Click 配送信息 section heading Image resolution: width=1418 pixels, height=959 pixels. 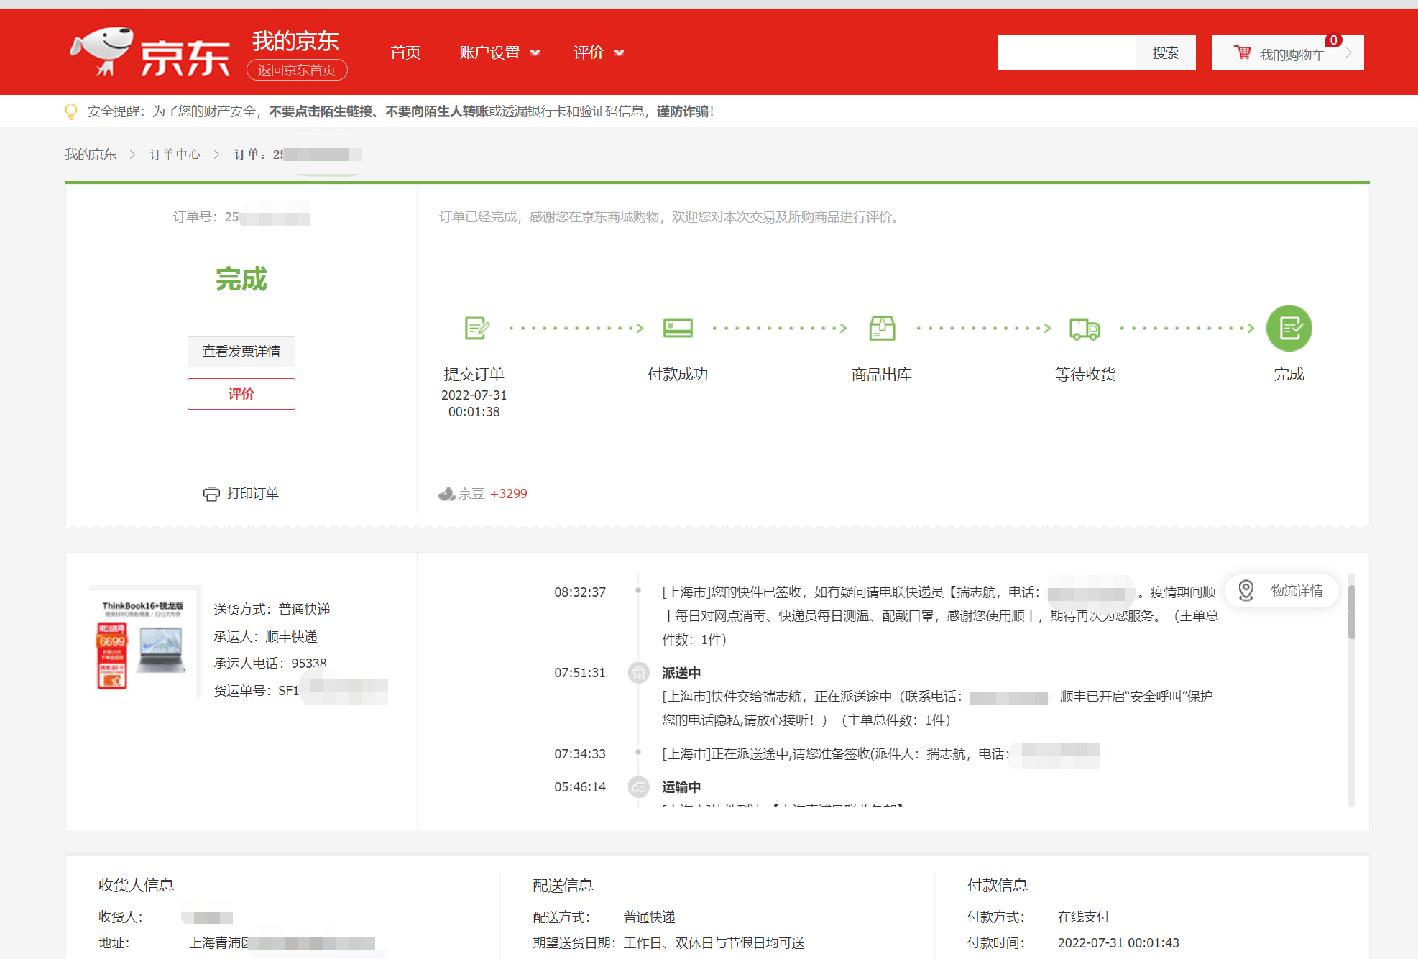[563, 886]
